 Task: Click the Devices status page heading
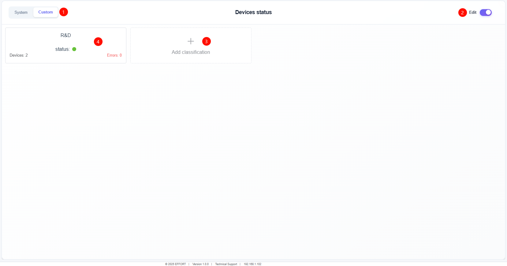click(253, 12)
